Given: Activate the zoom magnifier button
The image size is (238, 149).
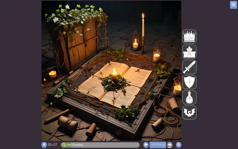Looking at the screenshot, I should [178, 145].
